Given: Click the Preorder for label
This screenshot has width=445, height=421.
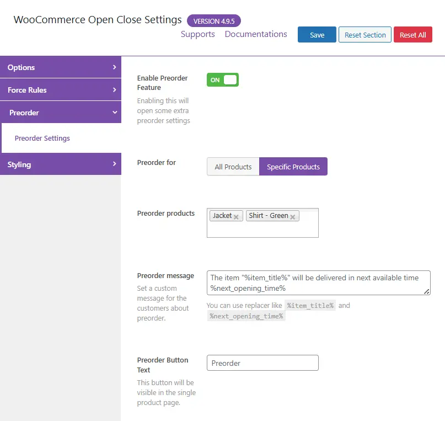Looking at the screenshot, I should tap(157, 162).
